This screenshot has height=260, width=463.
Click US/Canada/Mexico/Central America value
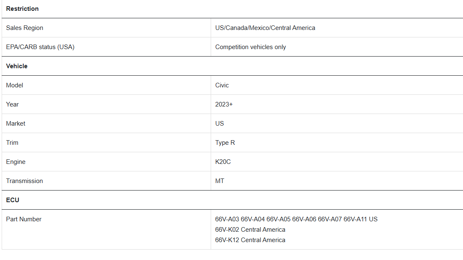pyautogui.click(x=265, y=28)
